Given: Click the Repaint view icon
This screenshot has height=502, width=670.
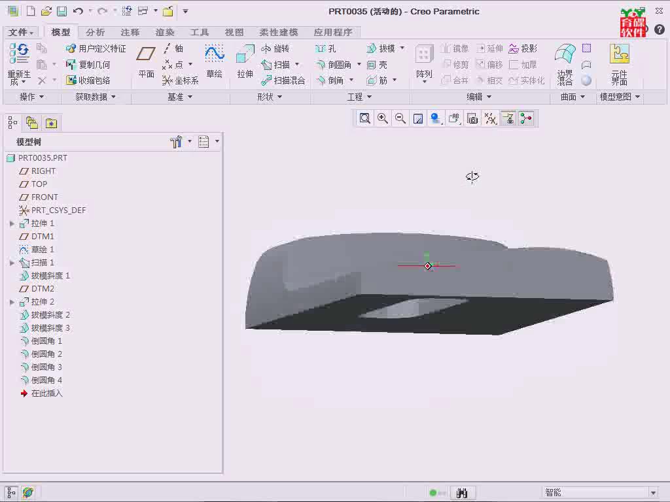Looking at the screenshot, I should (418, 118).
